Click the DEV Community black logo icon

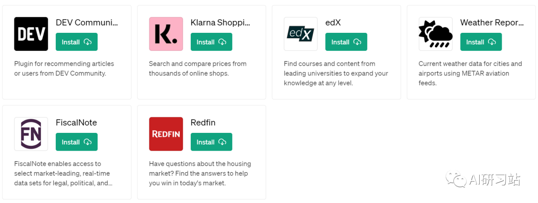[x=31, y=34]
